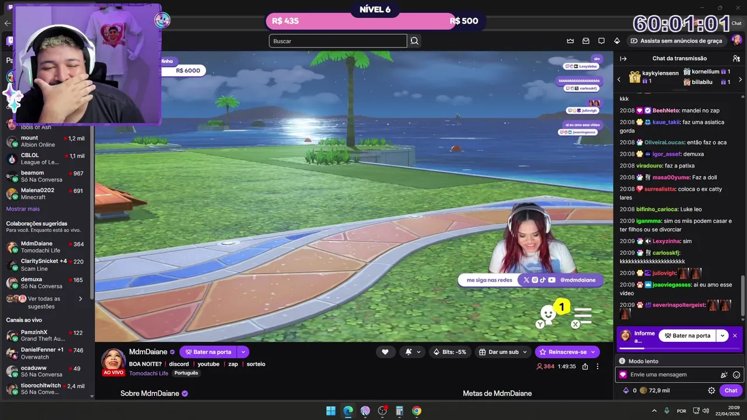
Task: Open the sorteio panel link
Action: 256,364
